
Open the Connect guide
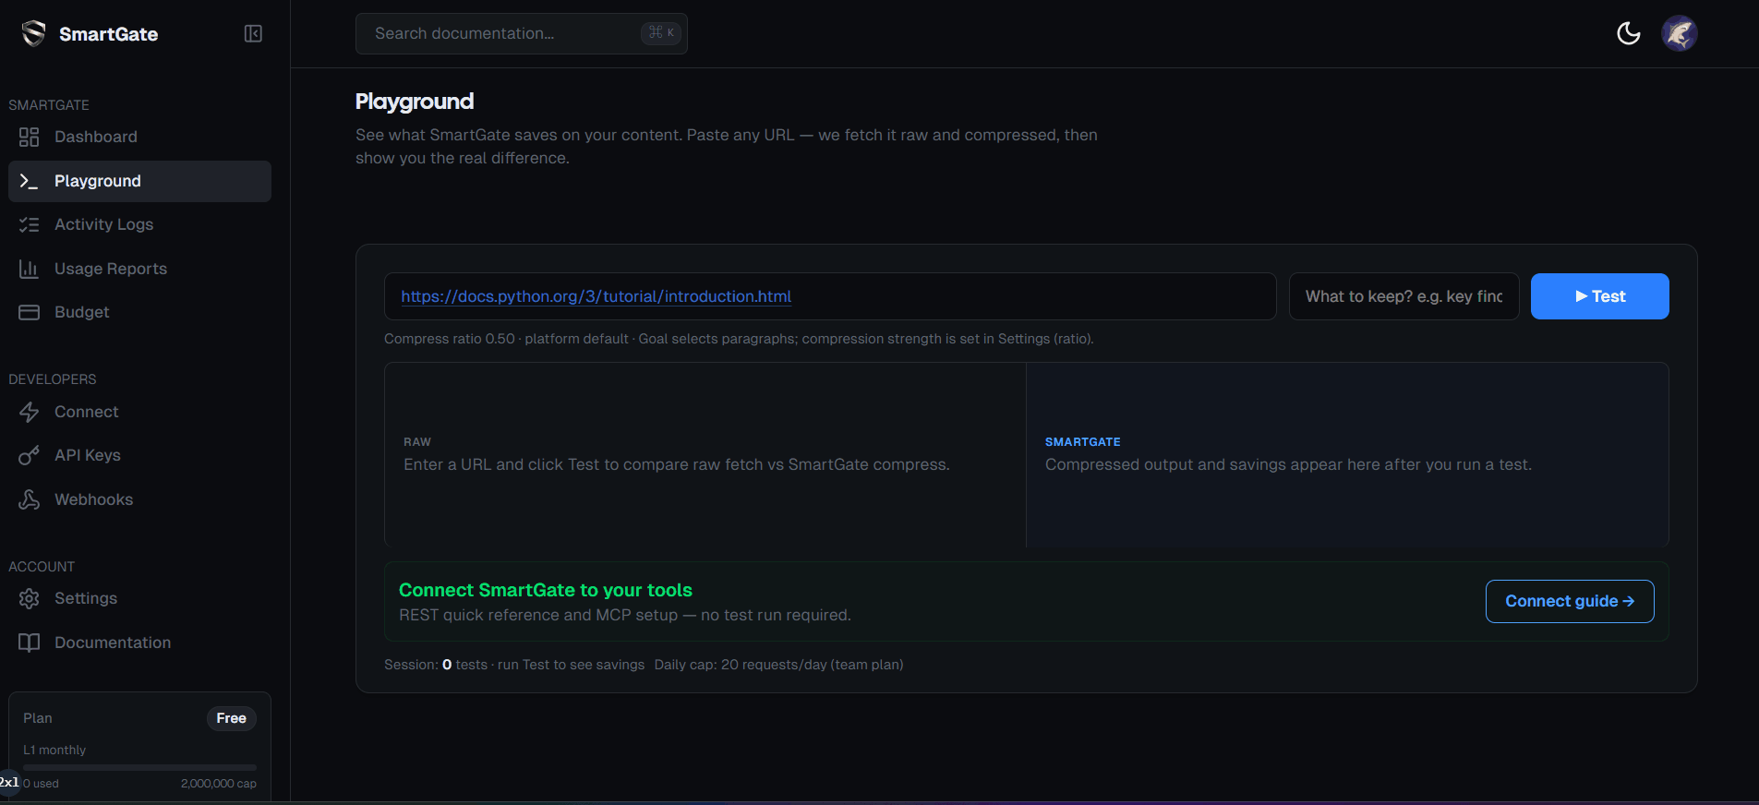(x=1570, y=601)
